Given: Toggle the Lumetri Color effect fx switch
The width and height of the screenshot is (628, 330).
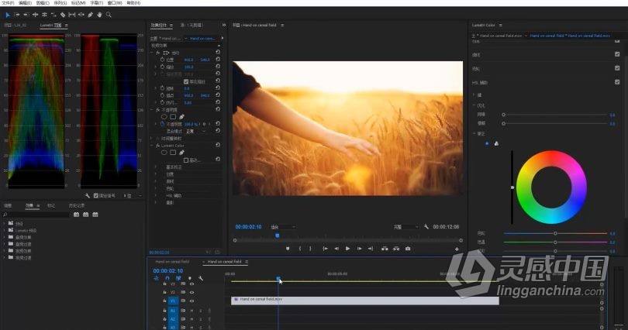Looking at the screenshot, I should 158,146.
